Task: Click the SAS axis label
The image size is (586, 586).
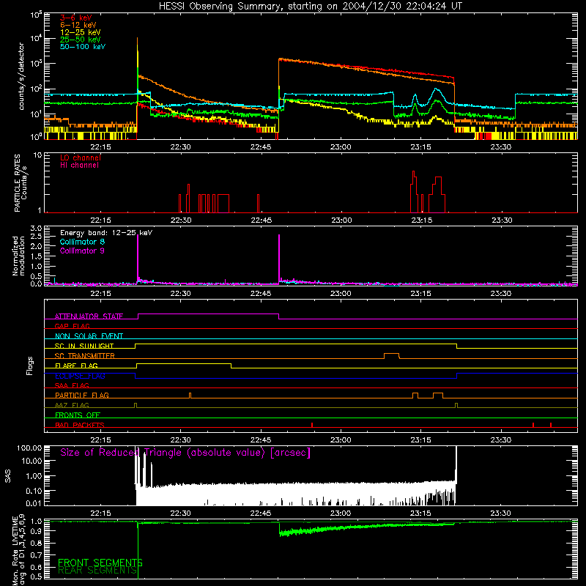Action: tap(7, 476)
